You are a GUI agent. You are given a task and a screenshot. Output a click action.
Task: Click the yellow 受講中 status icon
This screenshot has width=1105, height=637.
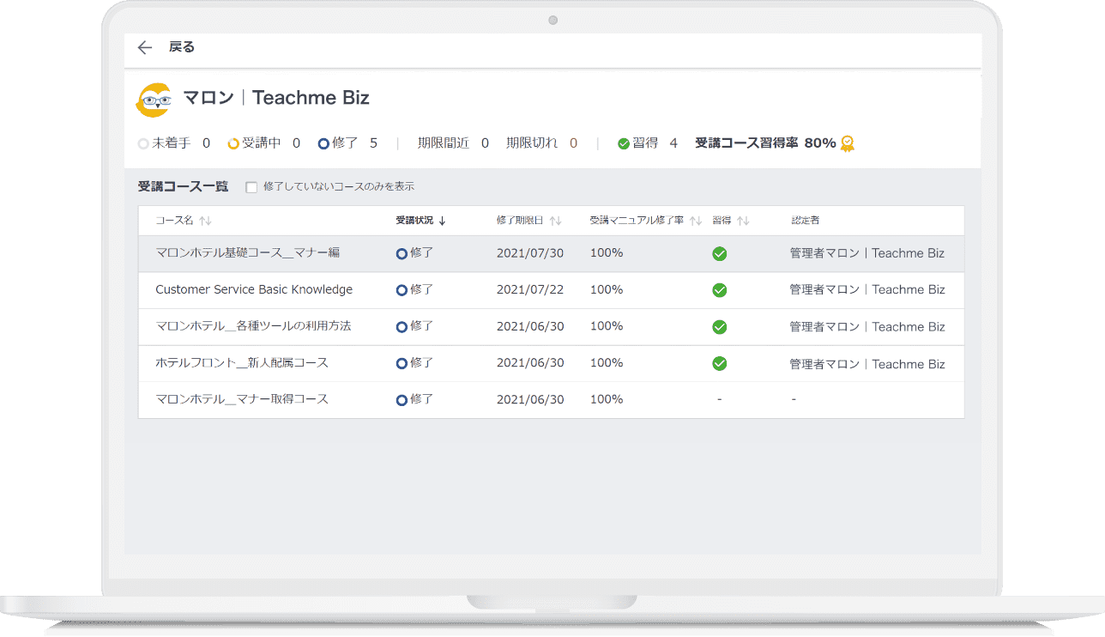[232, 143]
